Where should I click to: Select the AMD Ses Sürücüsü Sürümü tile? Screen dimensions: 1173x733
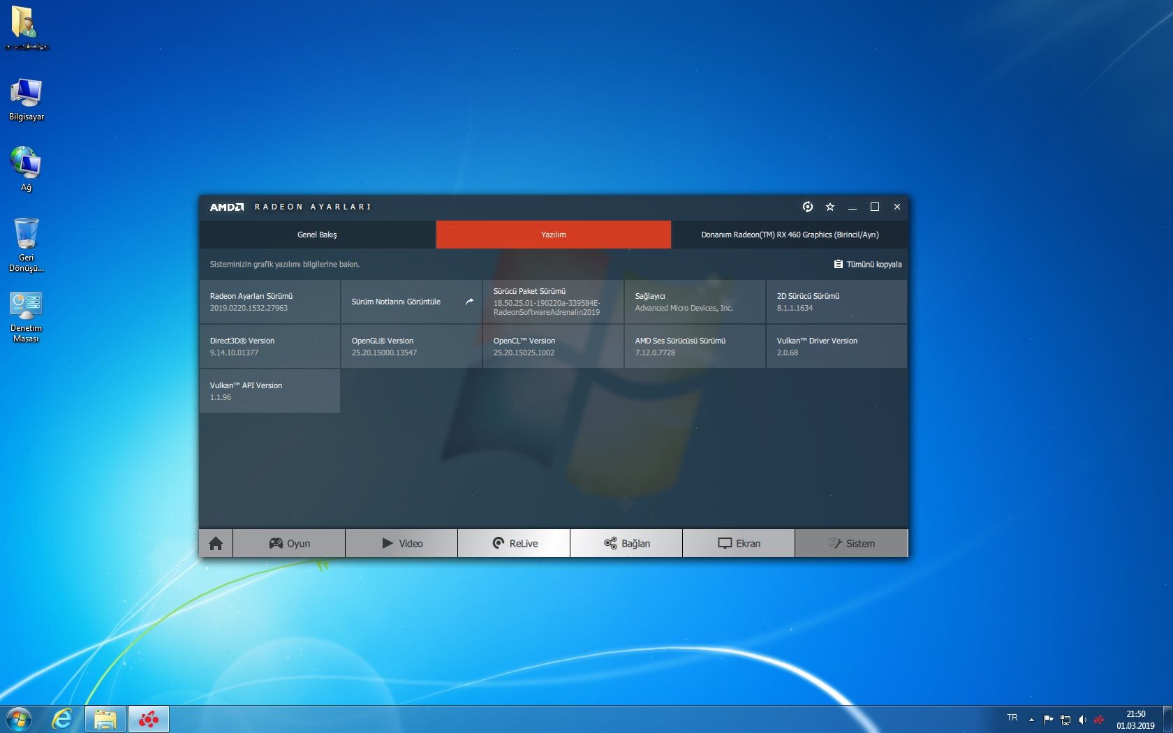point(695,346)
